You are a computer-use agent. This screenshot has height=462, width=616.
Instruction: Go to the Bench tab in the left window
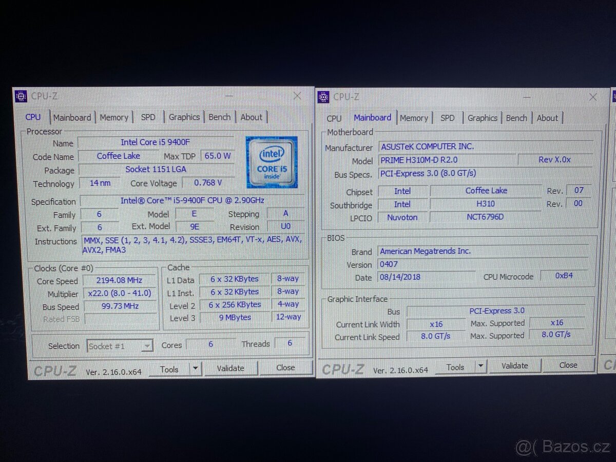(x=219, y=117)
